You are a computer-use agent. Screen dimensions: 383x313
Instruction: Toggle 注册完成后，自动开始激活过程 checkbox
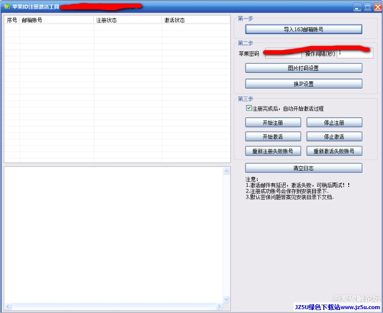pos(248,108)
